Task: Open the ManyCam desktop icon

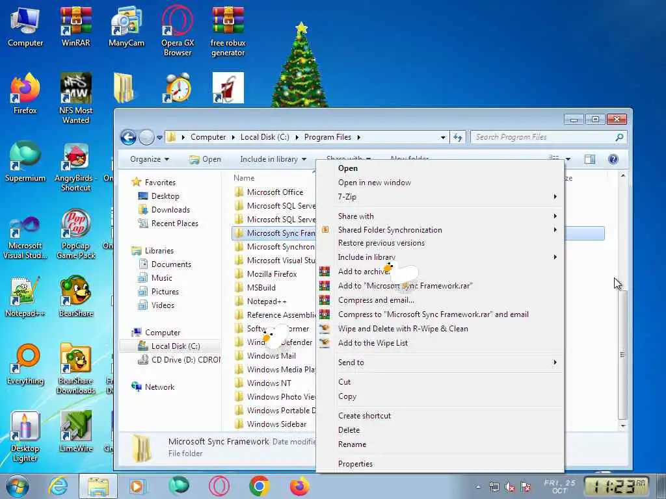Action: click(126, 26)
